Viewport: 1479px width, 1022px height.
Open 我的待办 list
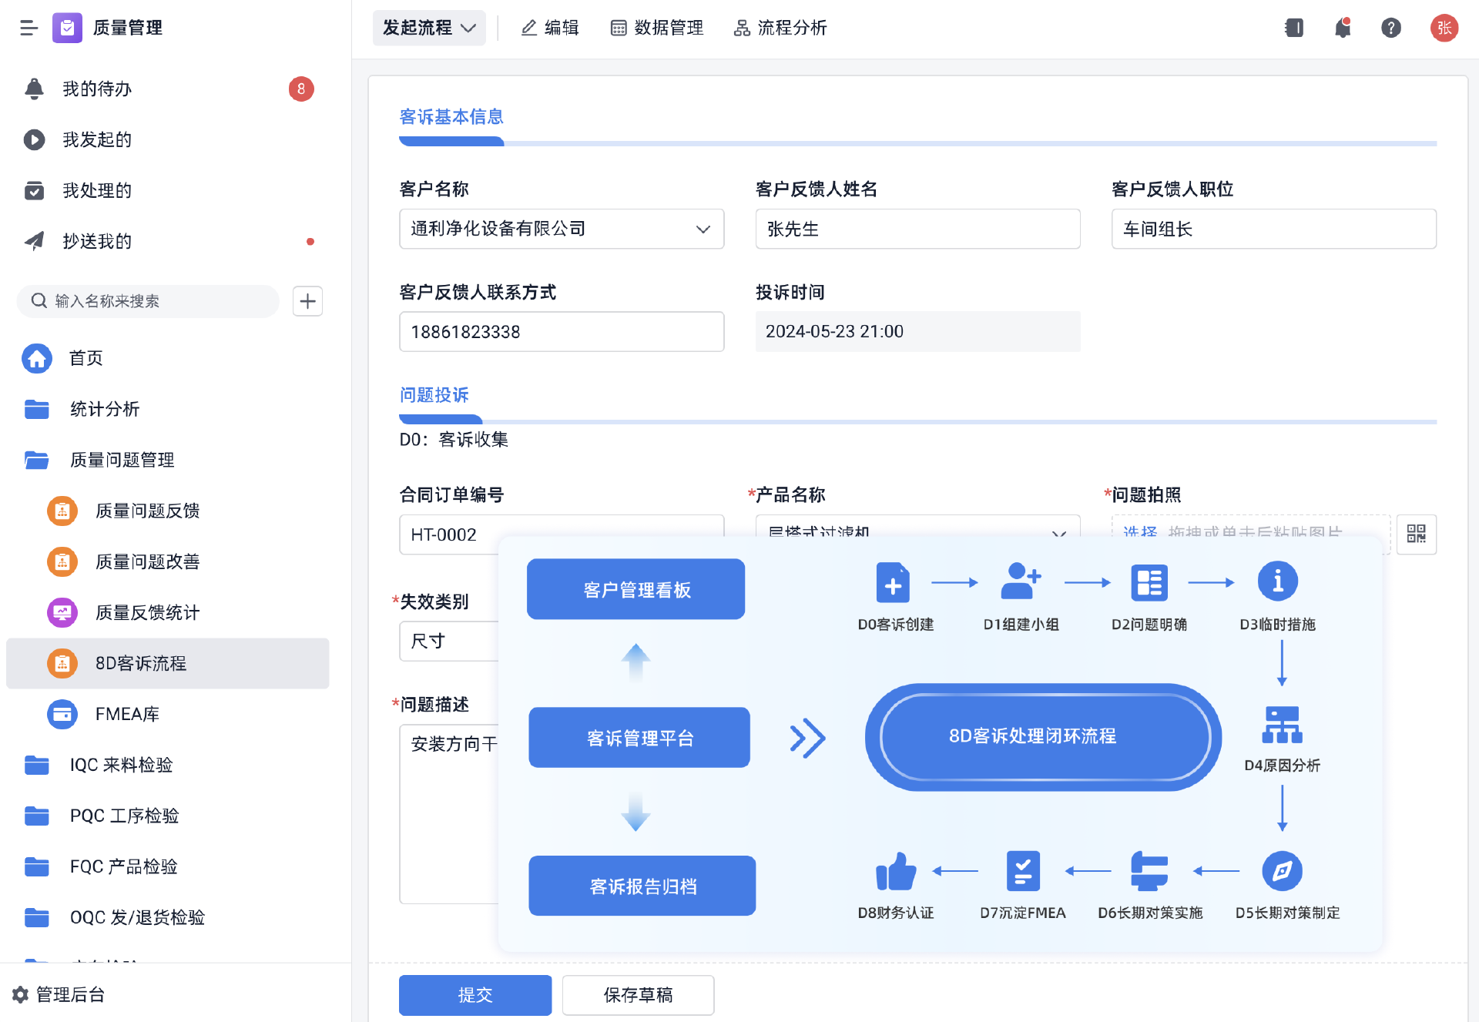pyautogui.click(x=97, y=89)
